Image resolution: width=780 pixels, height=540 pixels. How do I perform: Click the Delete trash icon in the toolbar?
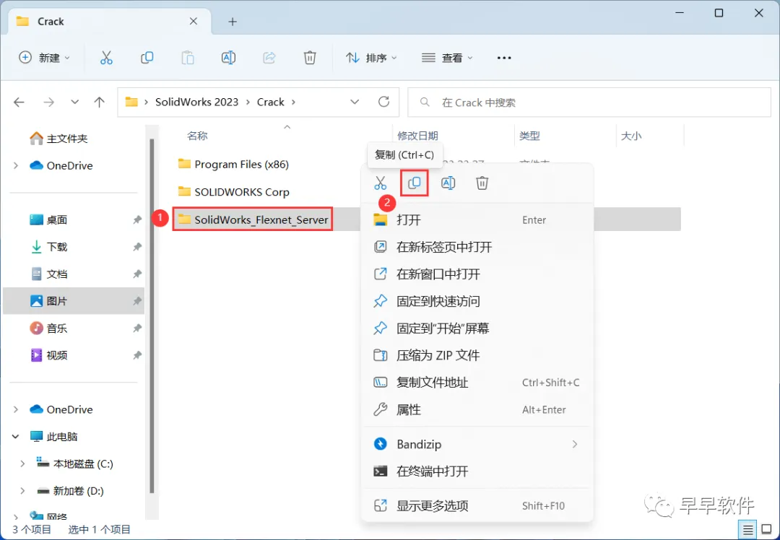click(x=310, y=58)
